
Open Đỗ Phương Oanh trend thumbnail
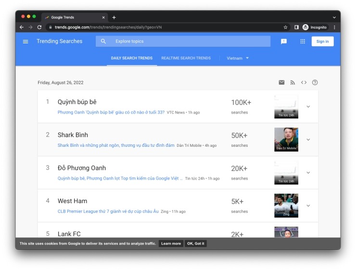[x=286, y=173]
